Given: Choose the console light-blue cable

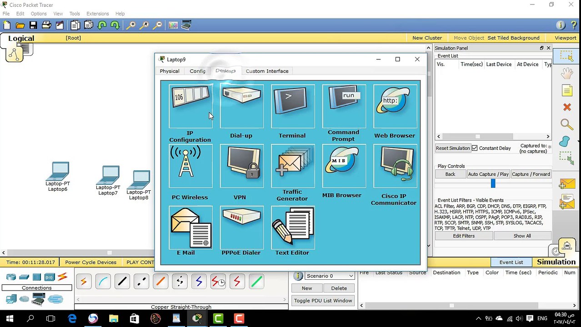Looking at the screenshot, I should [103, 282].
